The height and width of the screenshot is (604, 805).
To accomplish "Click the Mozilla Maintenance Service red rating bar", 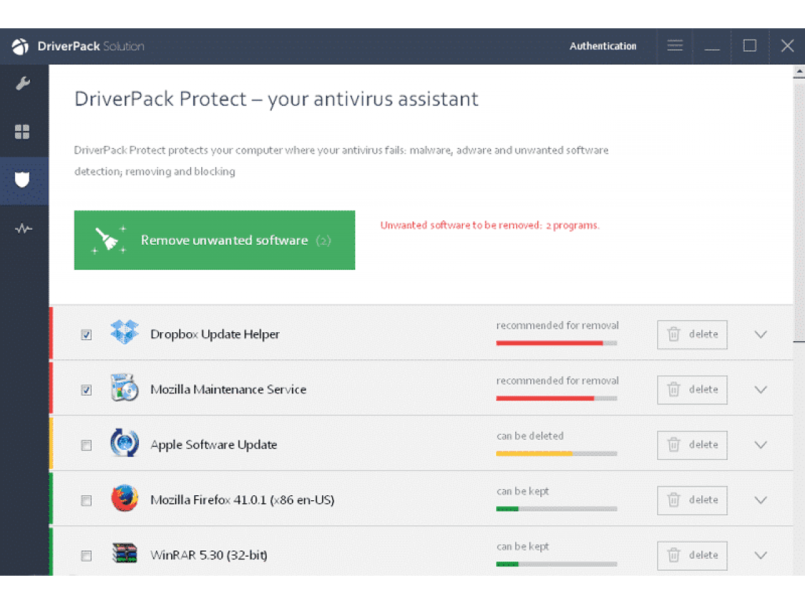I will [557, 398].
